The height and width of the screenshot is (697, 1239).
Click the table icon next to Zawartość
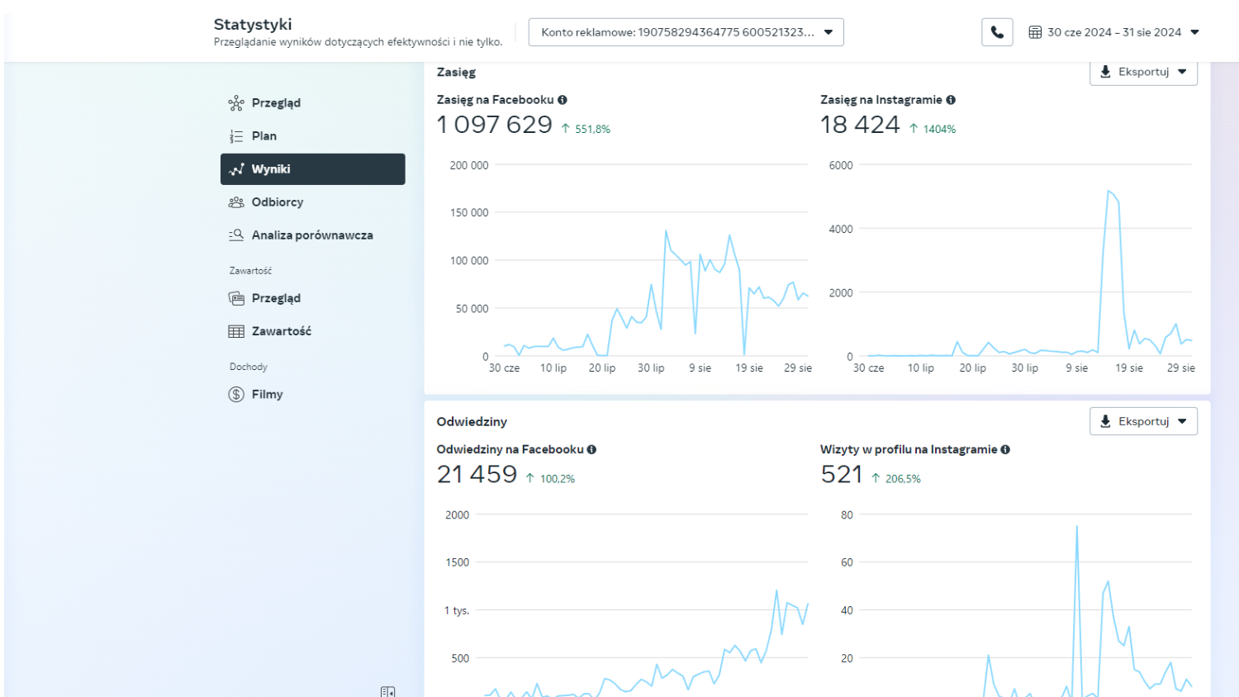pos(236,331)
